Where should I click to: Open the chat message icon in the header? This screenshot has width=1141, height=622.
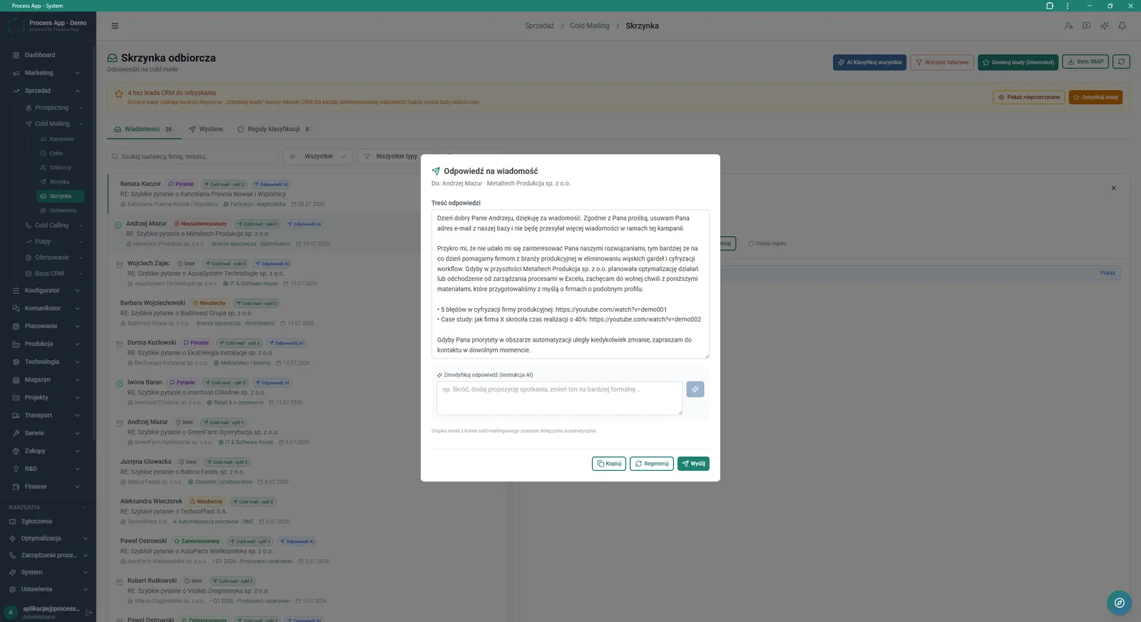pos(1086,26)
